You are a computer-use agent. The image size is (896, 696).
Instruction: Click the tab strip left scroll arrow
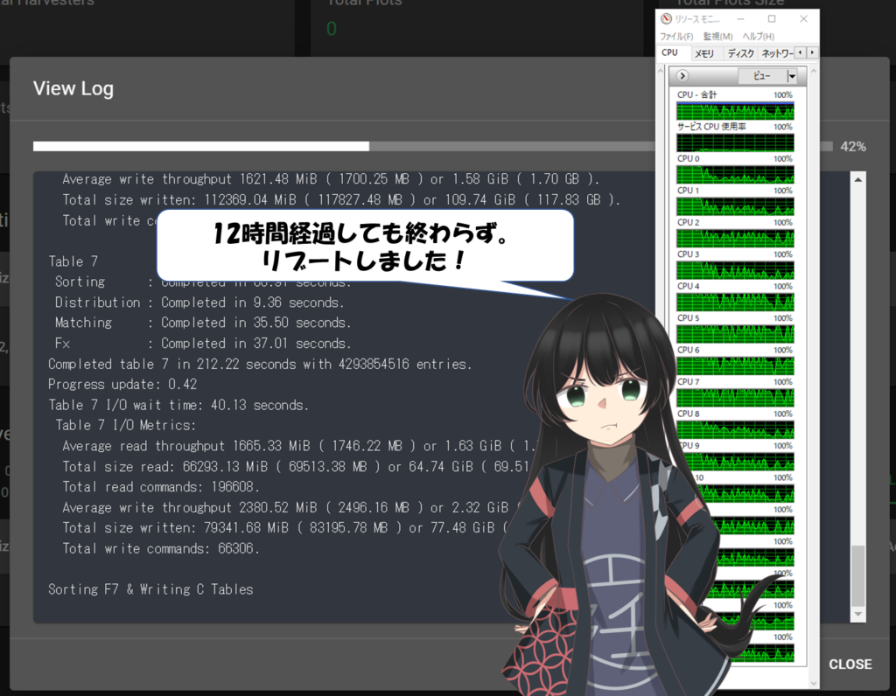coord(801,52)
